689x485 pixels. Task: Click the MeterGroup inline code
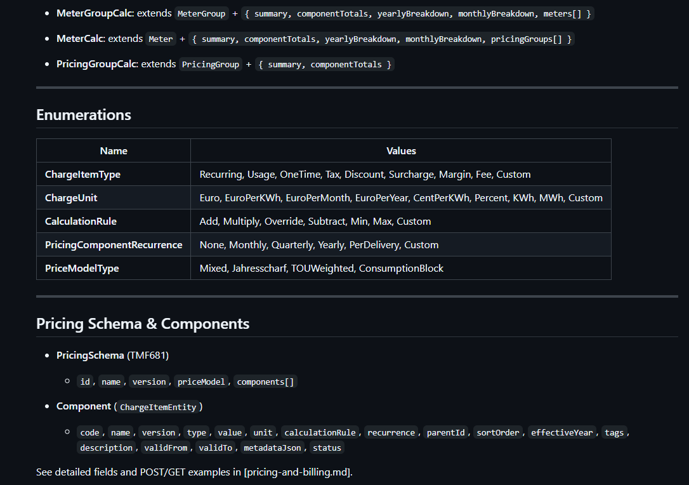(201, 13)
